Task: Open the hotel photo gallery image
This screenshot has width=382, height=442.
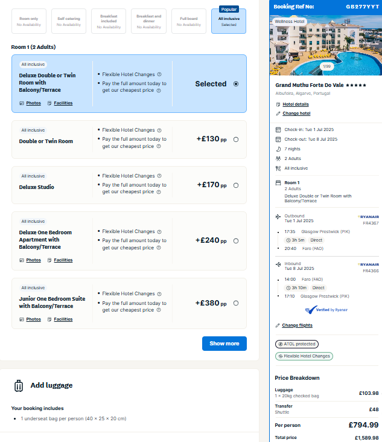Action: [326, 45]
